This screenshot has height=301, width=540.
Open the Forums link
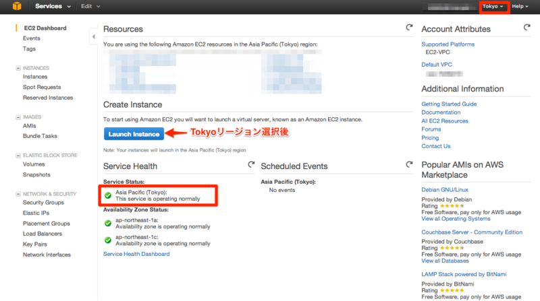(x=431, y=129)
